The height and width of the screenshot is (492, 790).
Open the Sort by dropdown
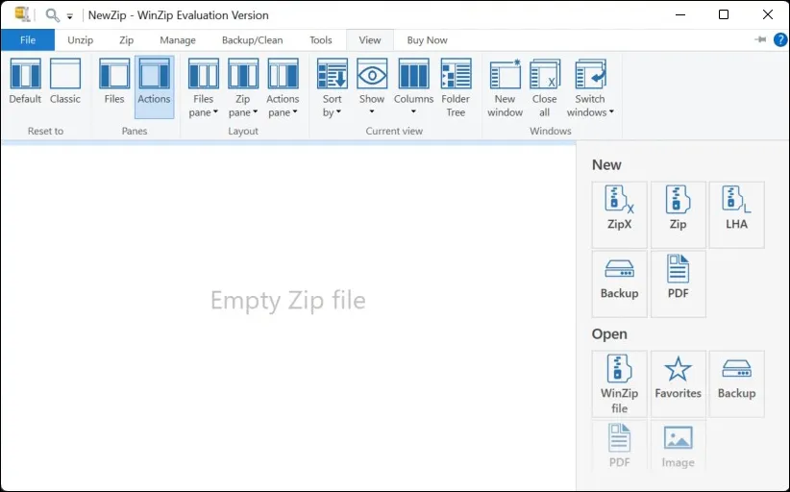tap(332, 87)
